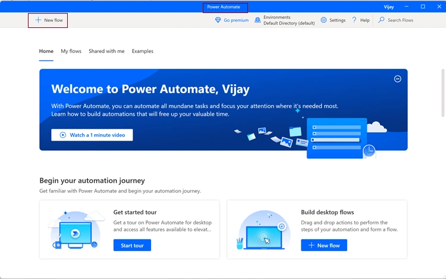Viewport: 446px width, 279px height.
Task: Click the Build desktop flows heading
Action: (x=328, y=212)
